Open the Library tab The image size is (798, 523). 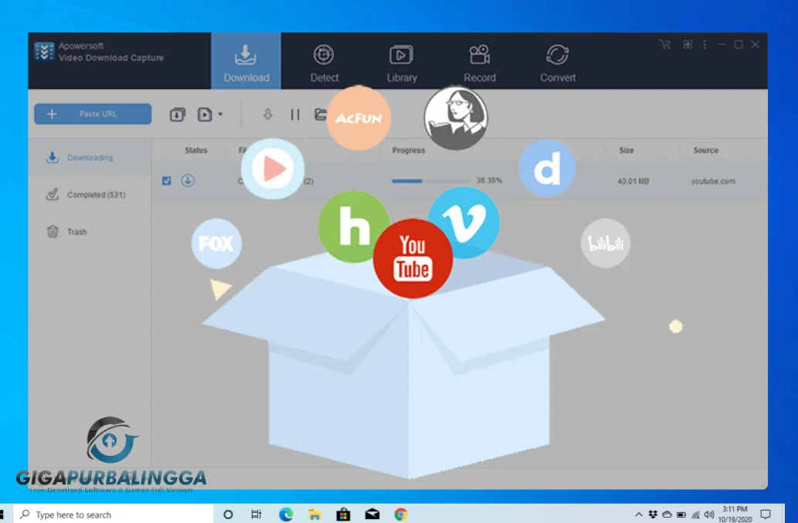click(x=402, y=63)
